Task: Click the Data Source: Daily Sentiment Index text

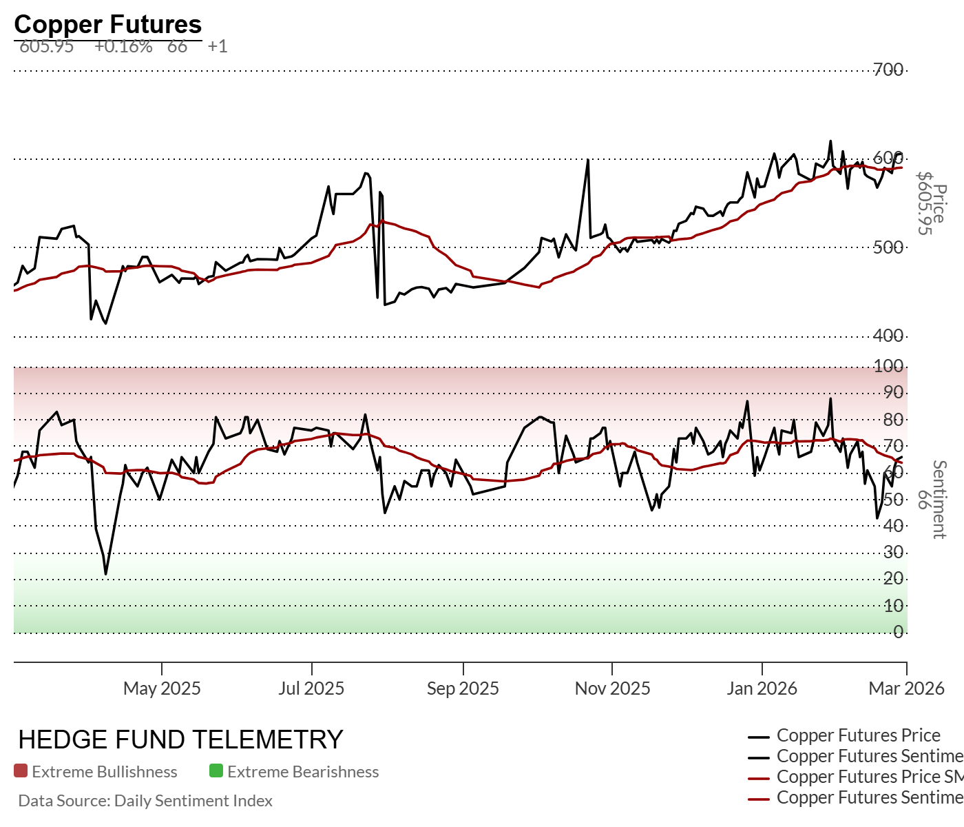Action: (145, 801)
